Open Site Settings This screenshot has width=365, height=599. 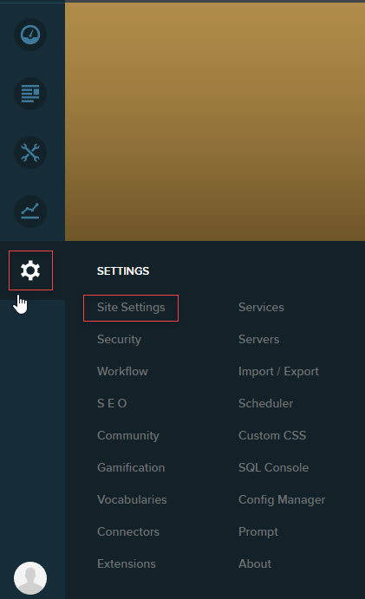131,308
